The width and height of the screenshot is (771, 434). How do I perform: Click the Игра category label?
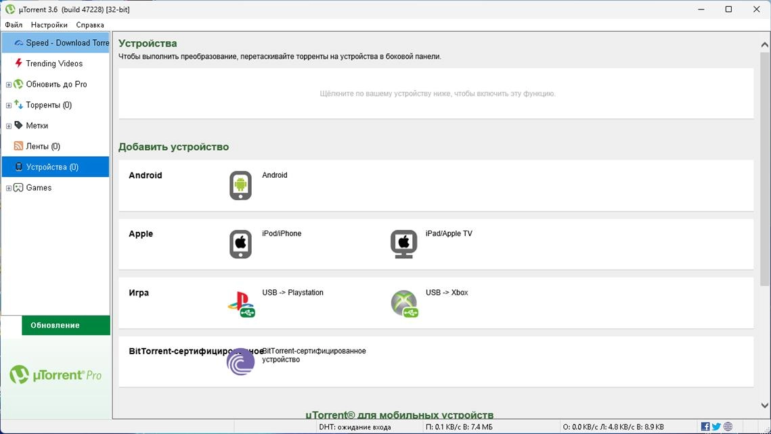click(x=139, y=293)
